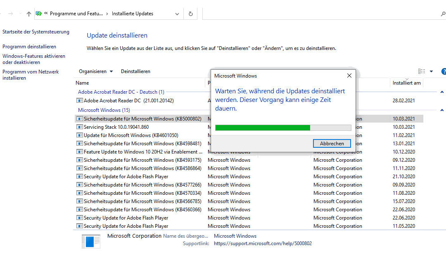Change view layout icon

(x=422, y=71)
